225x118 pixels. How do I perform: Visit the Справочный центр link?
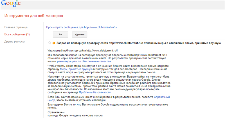pos(162,97)
